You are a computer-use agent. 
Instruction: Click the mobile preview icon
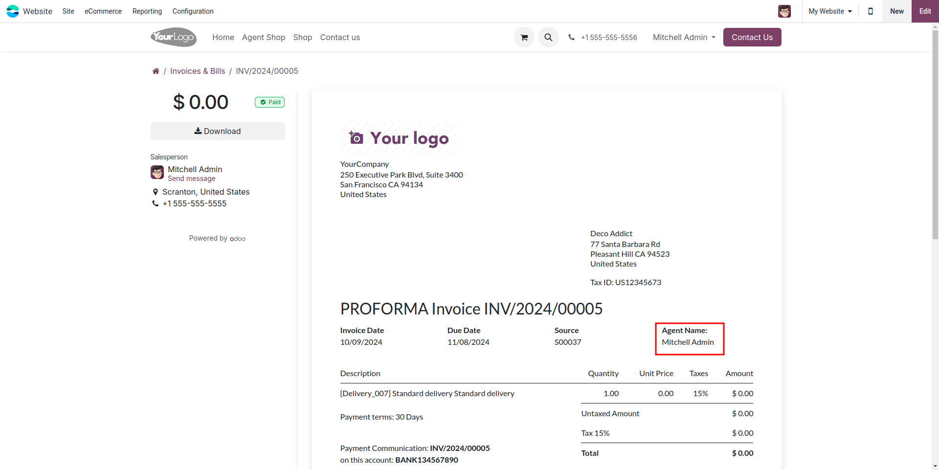(x=870, y=11)
